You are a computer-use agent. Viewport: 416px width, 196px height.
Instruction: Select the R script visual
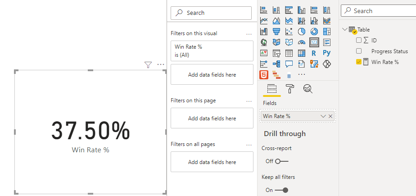click(x=314, y=53)
